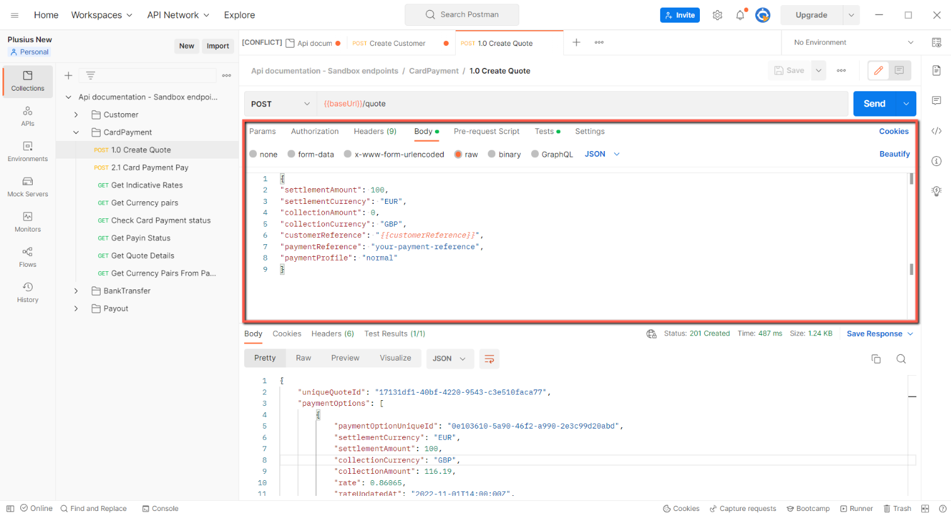The image size is (951, 516).
Task: Open the user avatar menu
Action: tap(763, 15)
